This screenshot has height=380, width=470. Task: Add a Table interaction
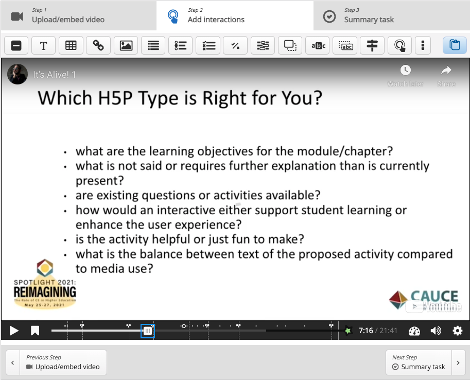pos(71,45)
